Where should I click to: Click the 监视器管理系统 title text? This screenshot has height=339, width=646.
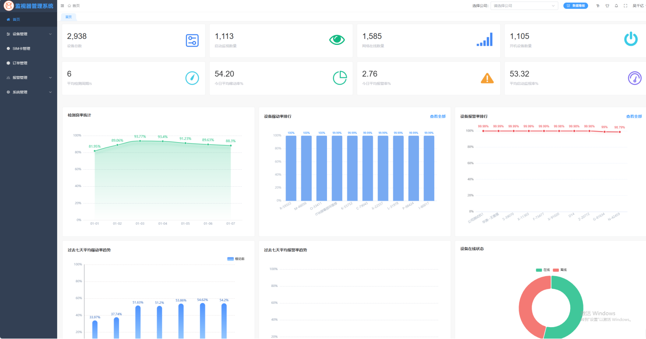34,6
